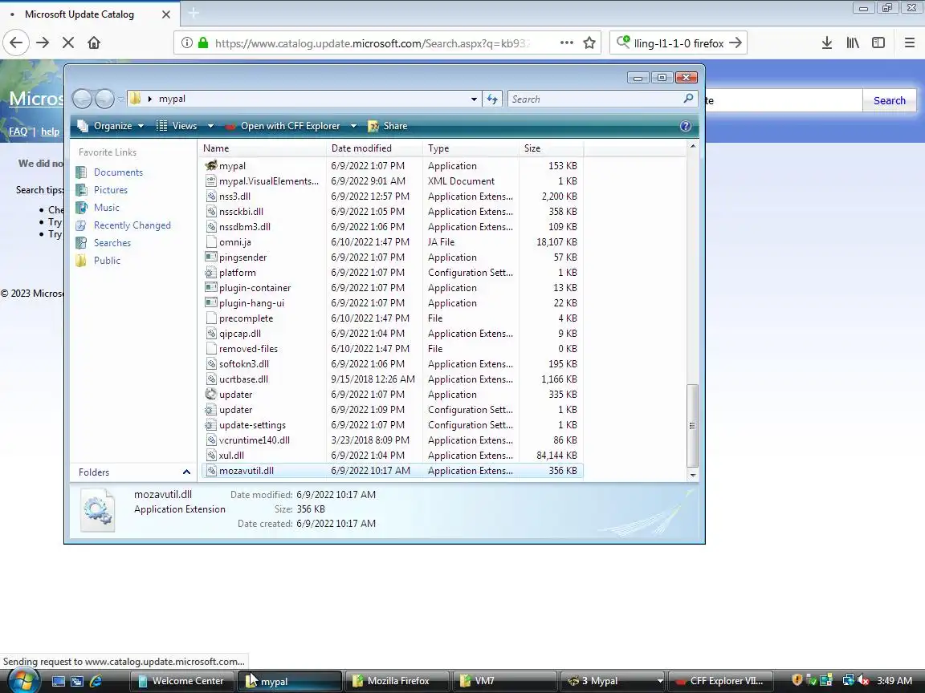Open Explorer help question mark icon
The image size is (925, 693).
(x=685, y=126)
